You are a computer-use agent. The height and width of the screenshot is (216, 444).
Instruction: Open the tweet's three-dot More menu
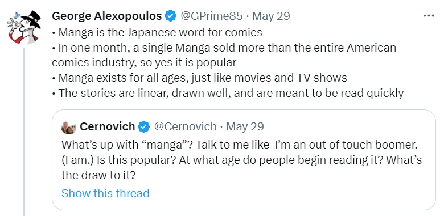429,16
